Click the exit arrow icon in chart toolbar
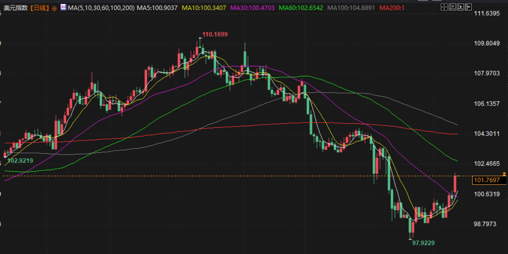The height and width of the screenshot is (254, 508). click(468, 7)
